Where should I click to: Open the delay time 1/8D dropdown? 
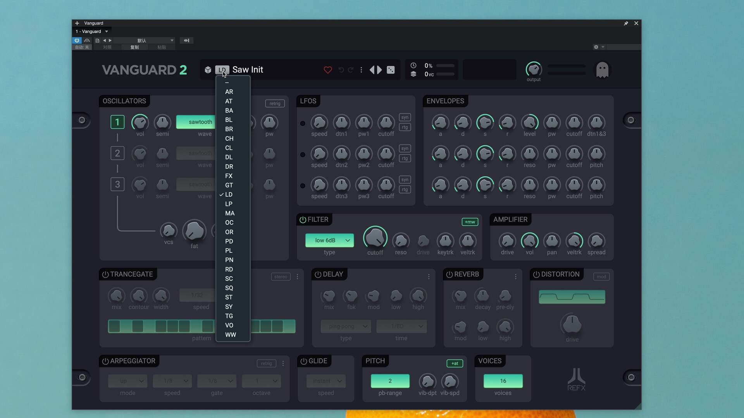coord(401,326)
